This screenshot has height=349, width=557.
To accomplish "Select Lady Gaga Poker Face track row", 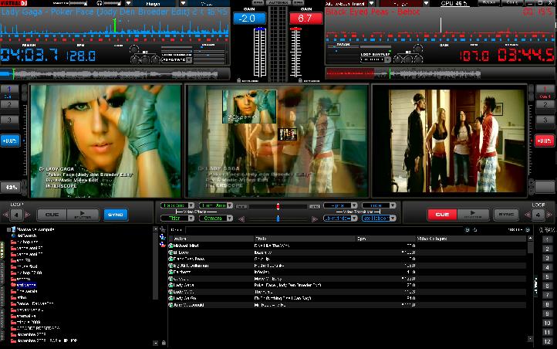I will tap(347, 285).
